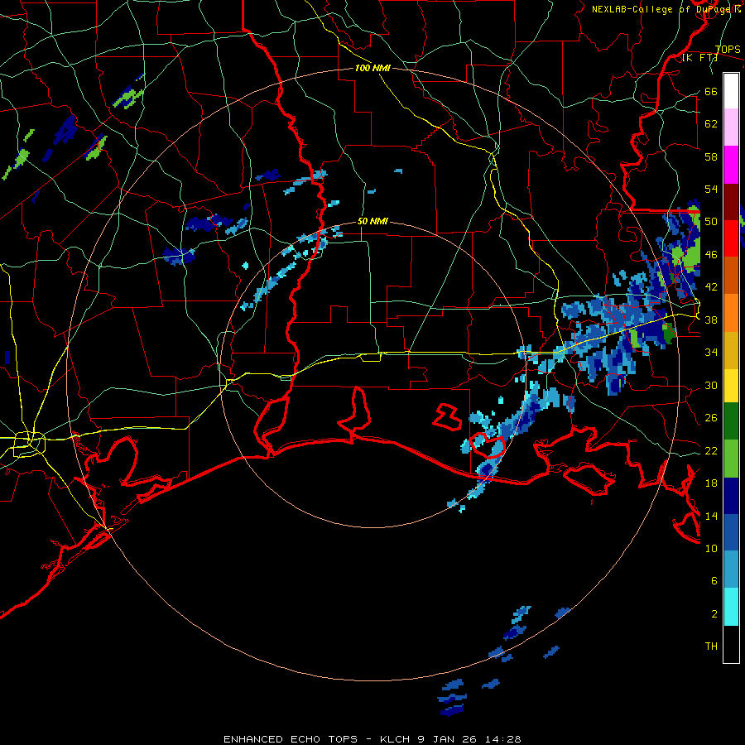Click the "10" legend value
745x745 pixels.
click(711, 548)
